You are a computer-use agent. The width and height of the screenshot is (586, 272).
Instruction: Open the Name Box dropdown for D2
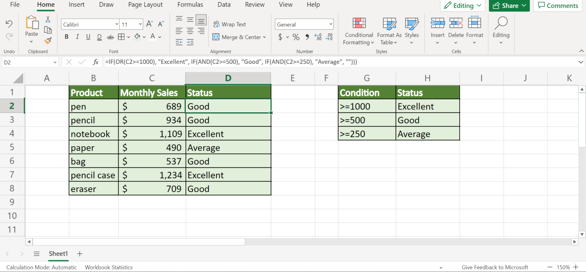point(55,62)
